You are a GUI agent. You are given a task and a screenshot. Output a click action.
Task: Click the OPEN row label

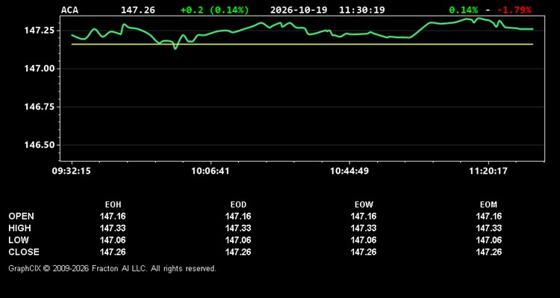pos(22,216)
